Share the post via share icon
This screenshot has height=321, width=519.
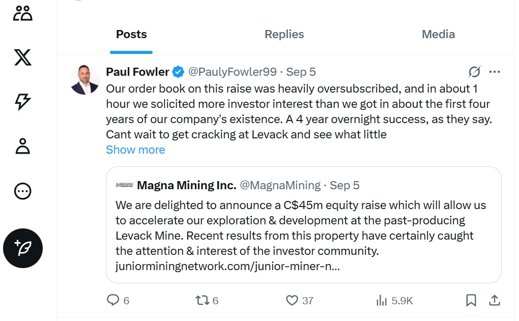pos(494,301)
